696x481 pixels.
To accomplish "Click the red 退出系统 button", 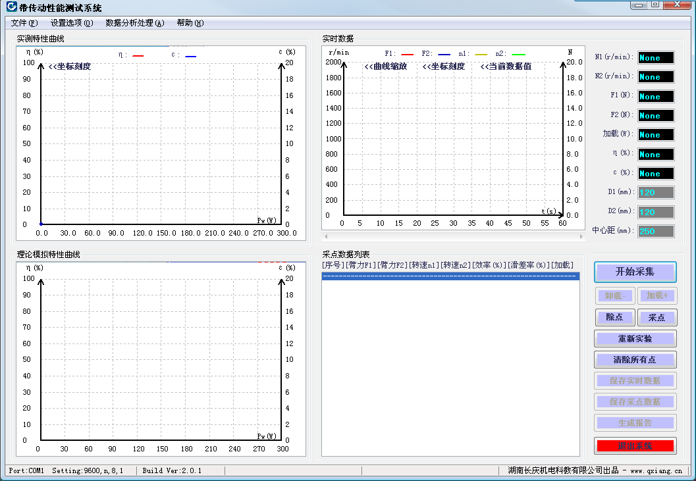I will pyautogui.click(x=635, y=446).
